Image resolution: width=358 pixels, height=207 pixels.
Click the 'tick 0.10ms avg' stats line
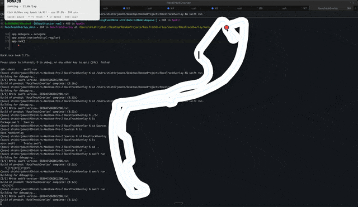pos(43,12)
